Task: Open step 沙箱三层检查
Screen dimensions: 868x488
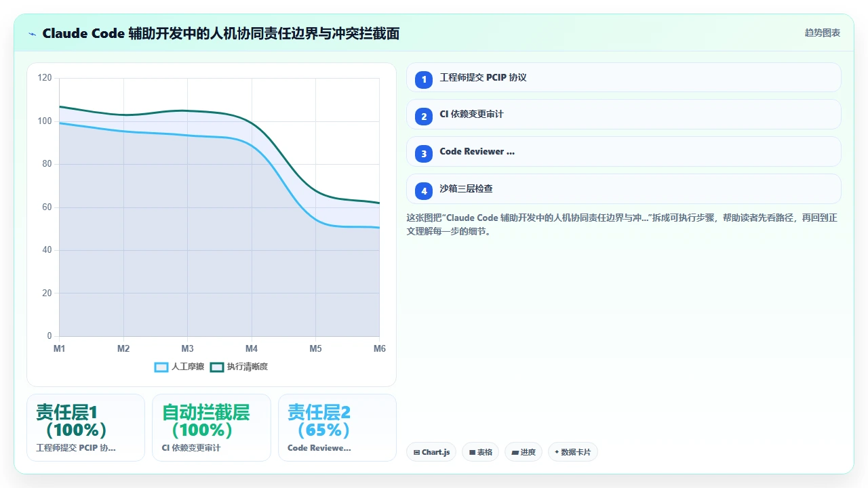Action: pos(623,189)
